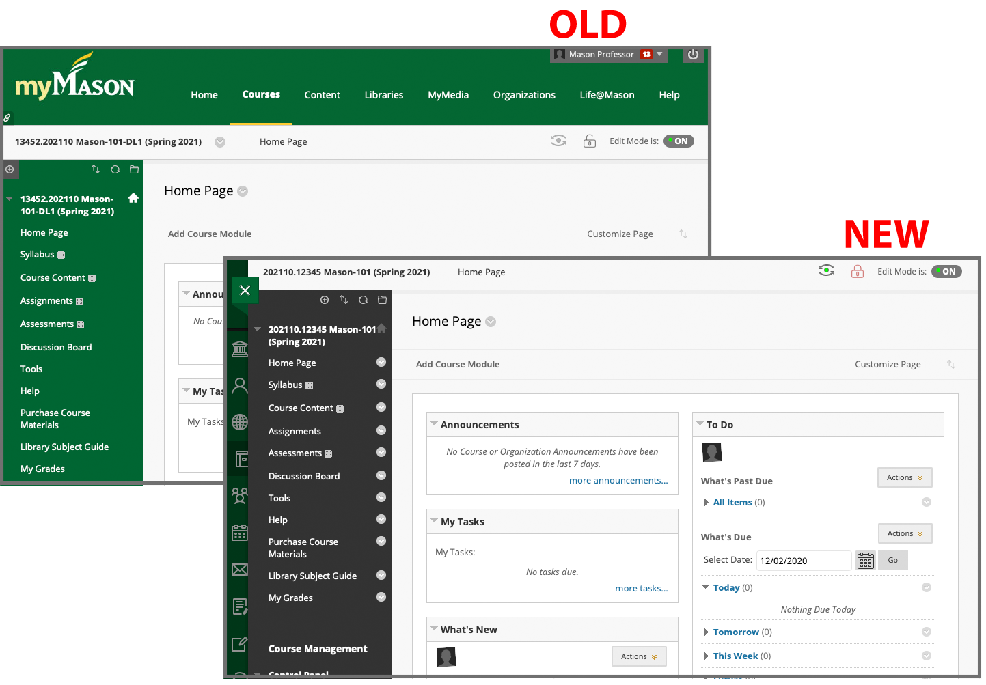The width and height of the screenshot is (986, 685).
Task: Select the Courses tab in old header
Action: pos(261,94)
